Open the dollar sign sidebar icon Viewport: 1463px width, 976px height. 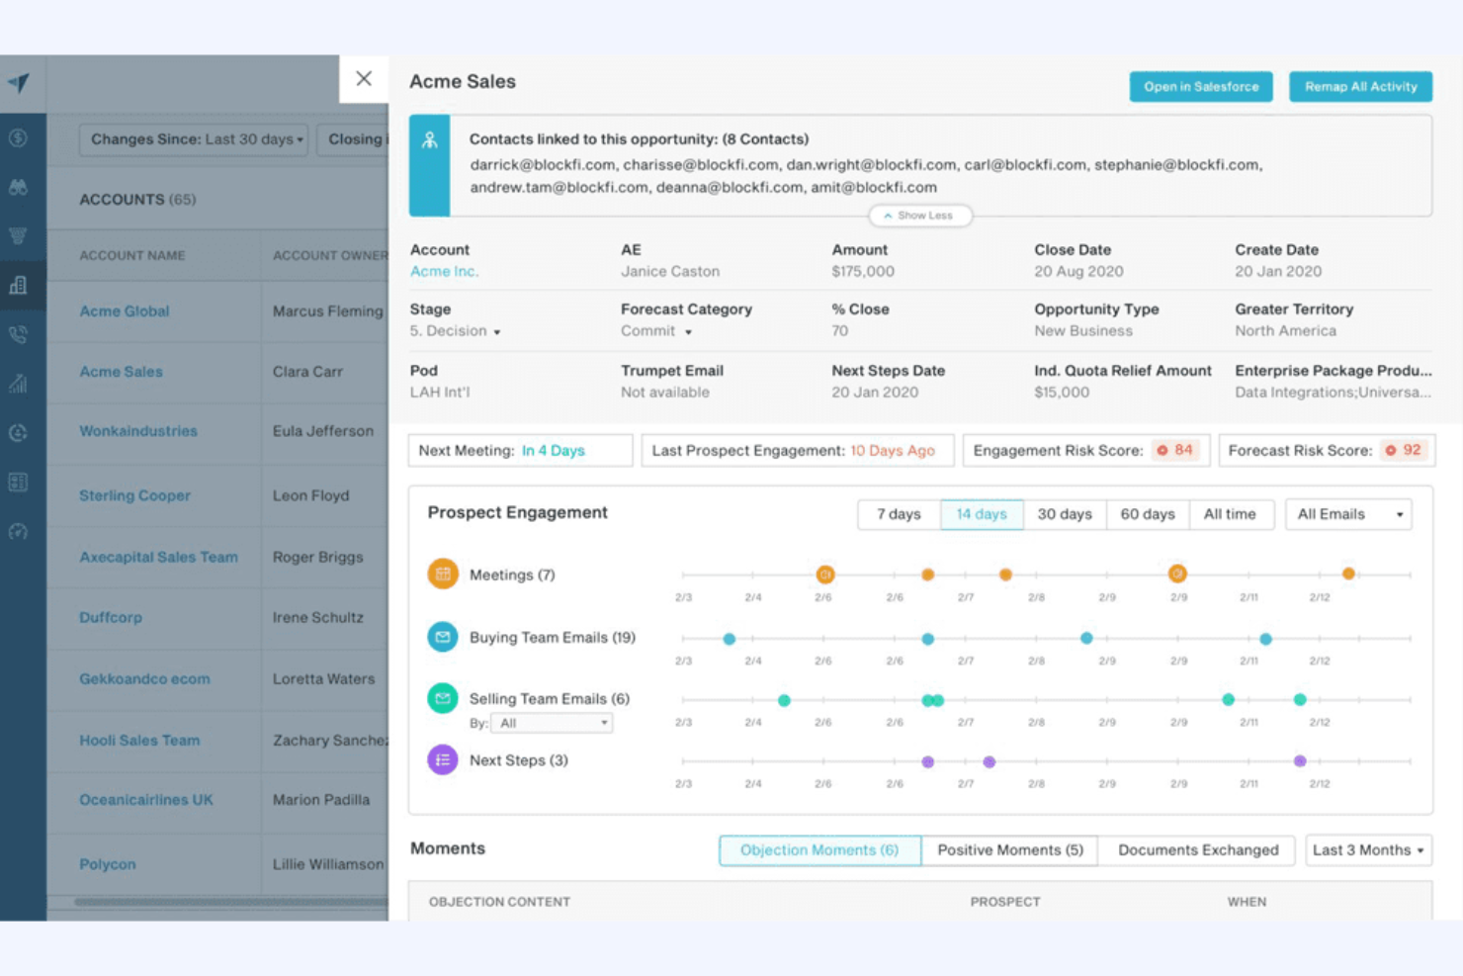point(18,138)
